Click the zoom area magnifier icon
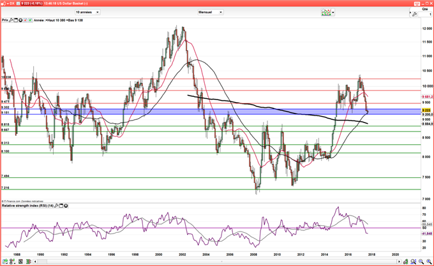Image resolution: width=434 pixels, height=266 pixels. [414, 262]
